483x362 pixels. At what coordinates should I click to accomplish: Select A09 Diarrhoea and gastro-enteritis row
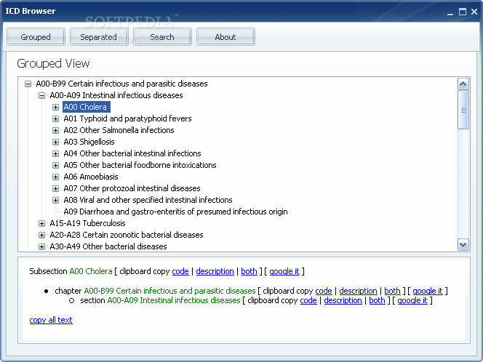coord(175,212)
